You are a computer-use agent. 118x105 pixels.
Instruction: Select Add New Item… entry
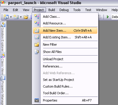65,31
